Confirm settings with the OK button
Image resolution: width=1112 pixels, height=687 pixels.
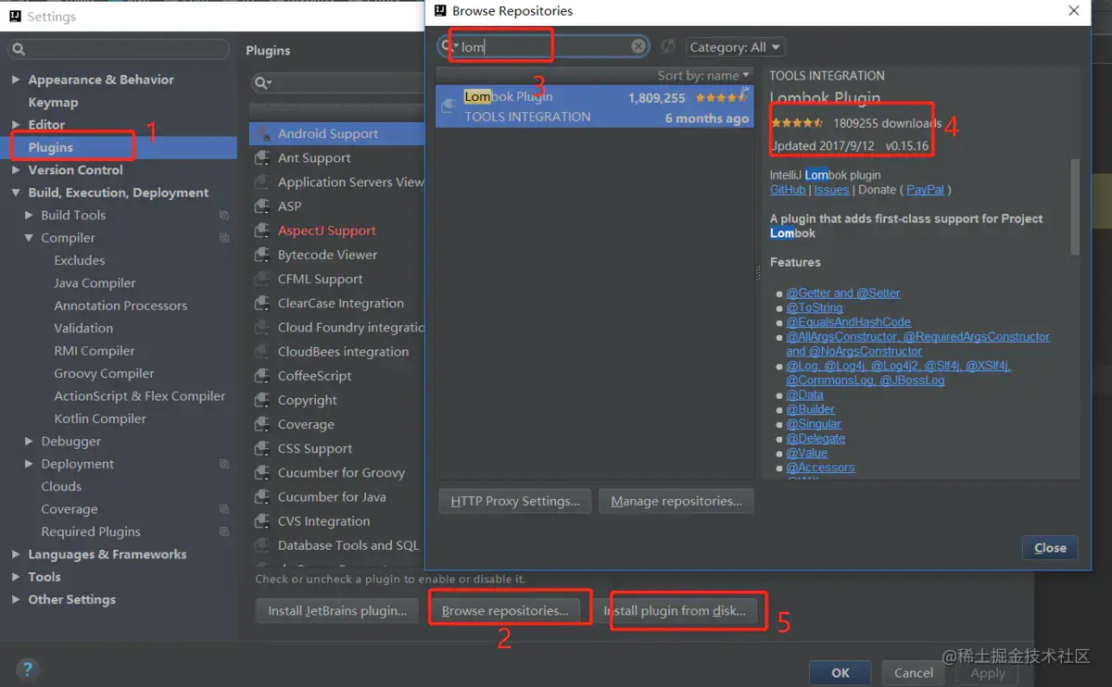(840, 673)
